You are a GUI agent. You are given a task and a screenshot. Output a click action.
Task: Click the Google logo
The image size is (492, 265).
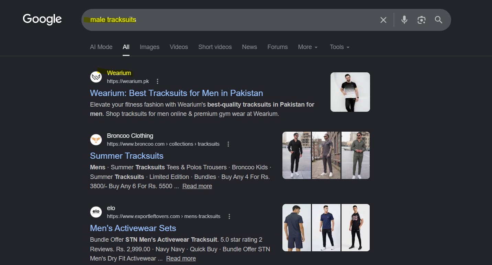tap(42, 20)
